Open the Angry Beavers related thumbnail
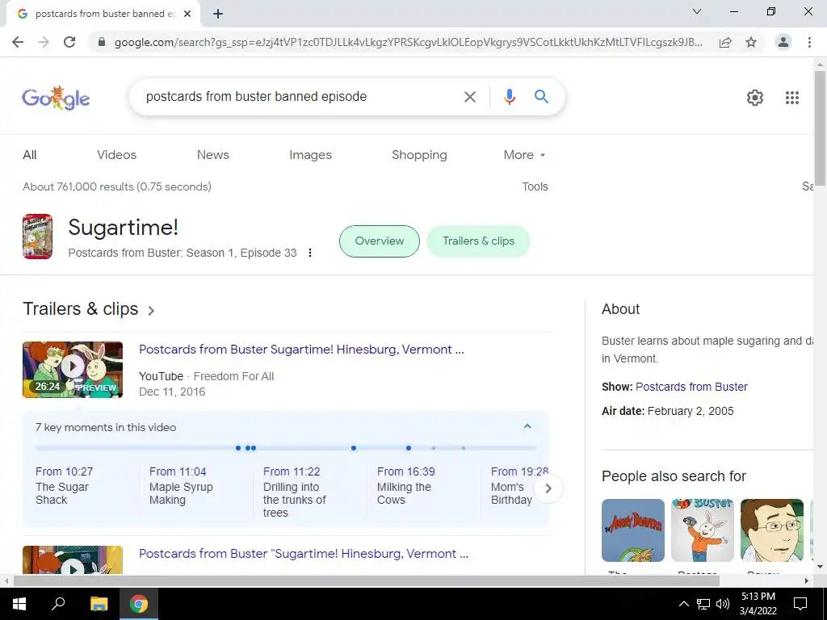The image size is (827, 620). [x=633, y=530]
